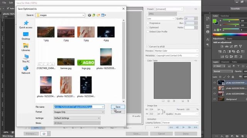Click Cancel in Save Optimized As dialog
This screenshot has height=138, width=247.
point(118,112)
